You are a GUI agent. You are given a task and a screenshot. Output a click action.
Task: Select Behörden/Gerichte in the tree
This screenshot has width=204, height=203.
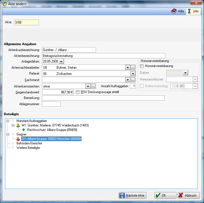pyautogui.click(x=28, y=143)
